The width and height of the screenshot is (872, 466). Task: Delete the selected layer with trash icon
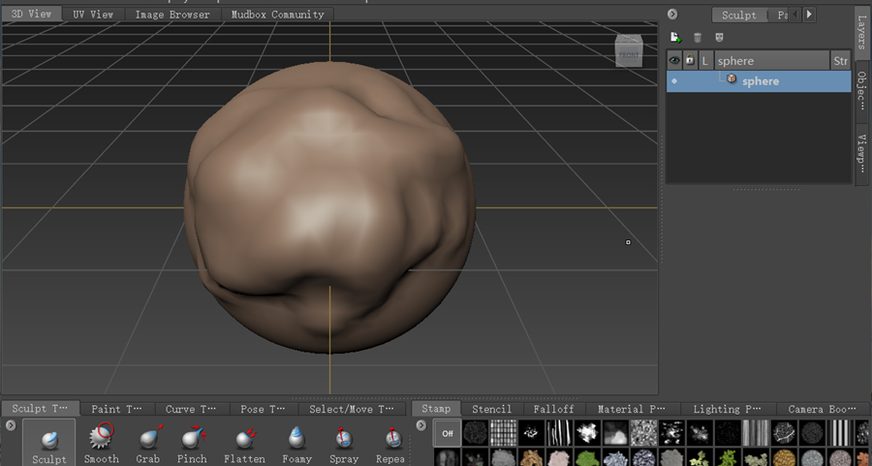698,37
